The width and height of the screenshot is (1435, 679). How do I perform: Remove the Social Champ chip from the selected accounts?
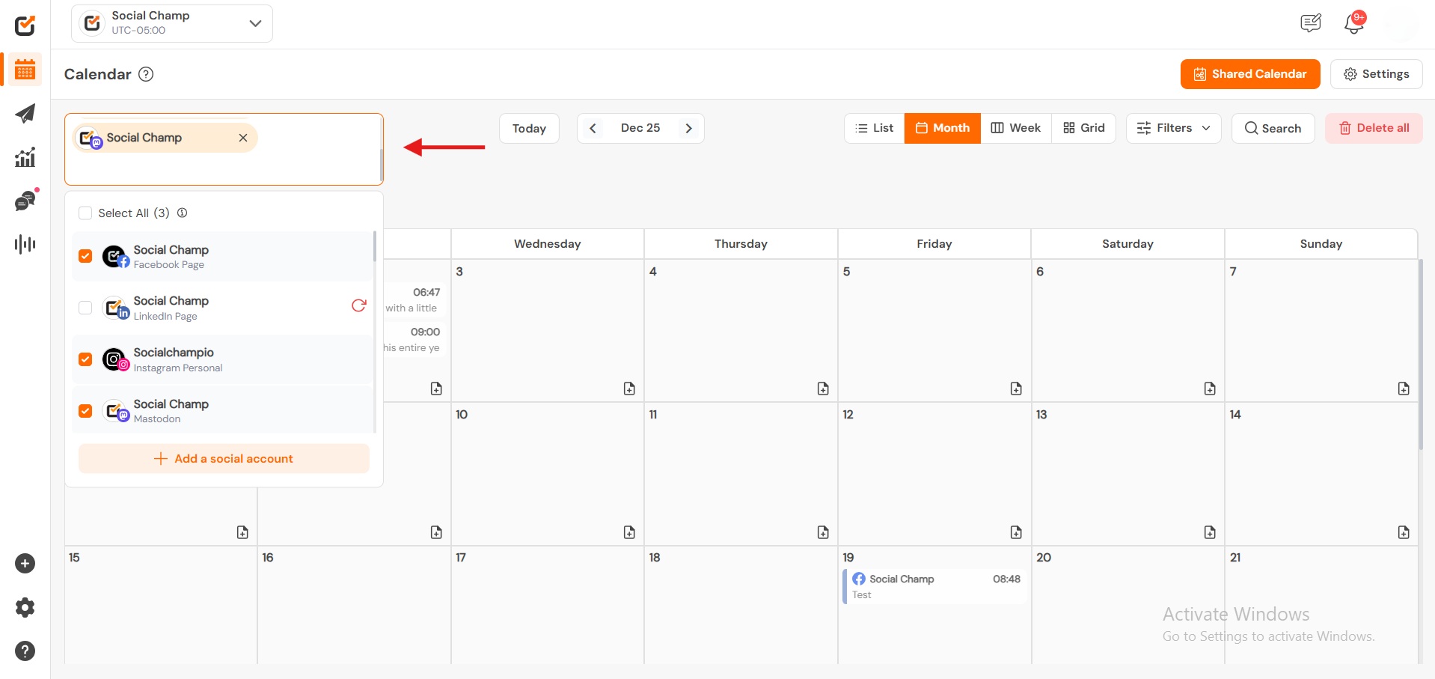[x=243, y=138]
